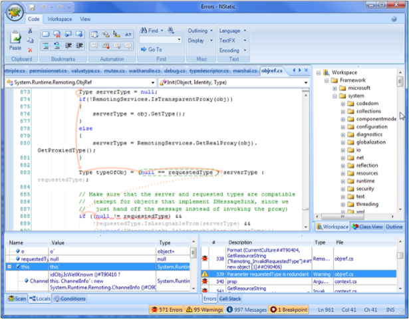The image size is (409, 319).
Task: Switch to the View ribbon tab
Action: point(85,19)
